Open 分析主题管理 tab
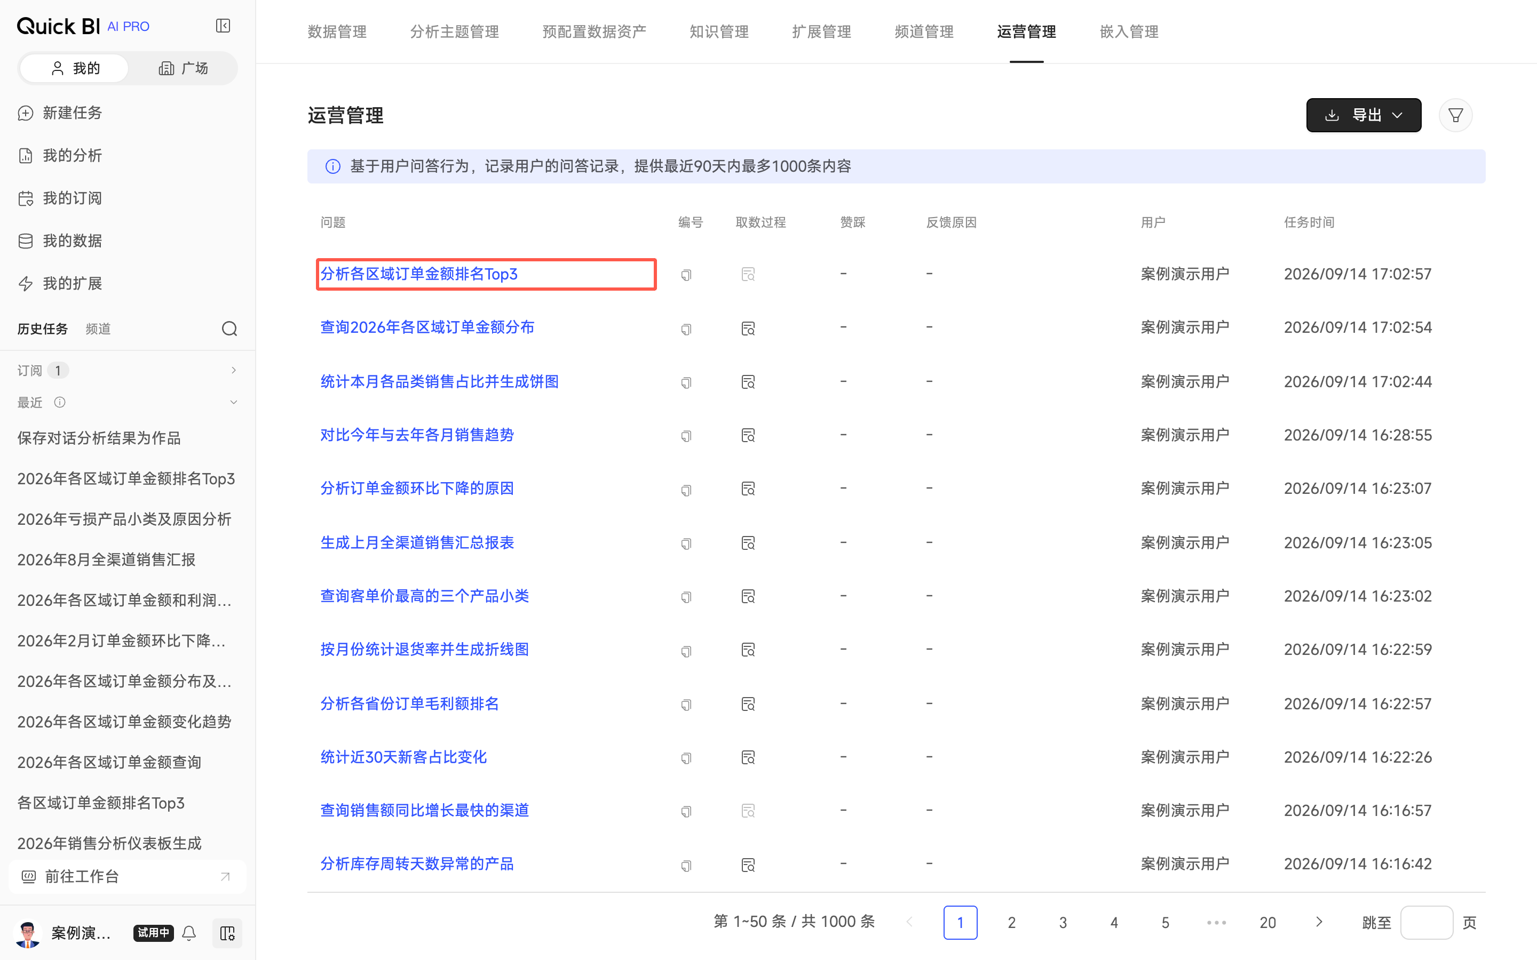This screenshot has width=1537, height=960. [x=455, y=32]
